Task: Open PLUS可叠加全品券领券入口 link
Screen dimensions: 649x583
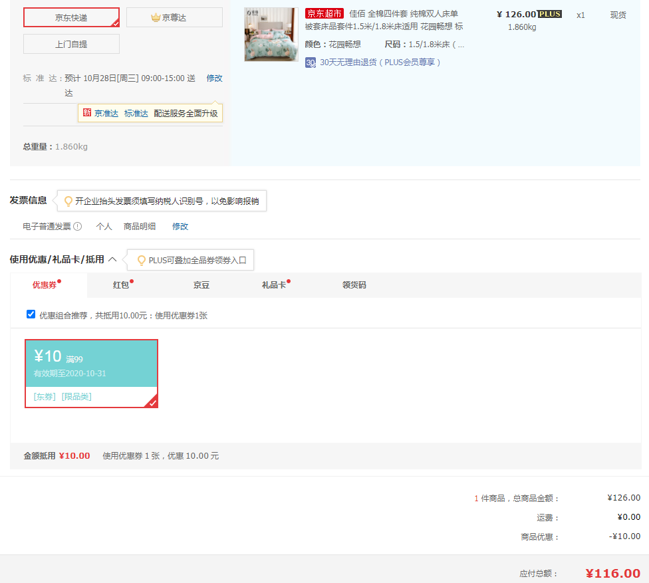Action: (197, 261)
